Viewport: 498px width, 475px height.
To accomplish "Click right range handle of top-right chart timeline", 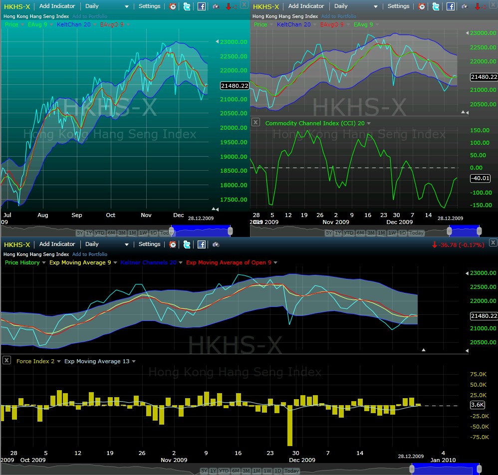I will pos(479,231).
